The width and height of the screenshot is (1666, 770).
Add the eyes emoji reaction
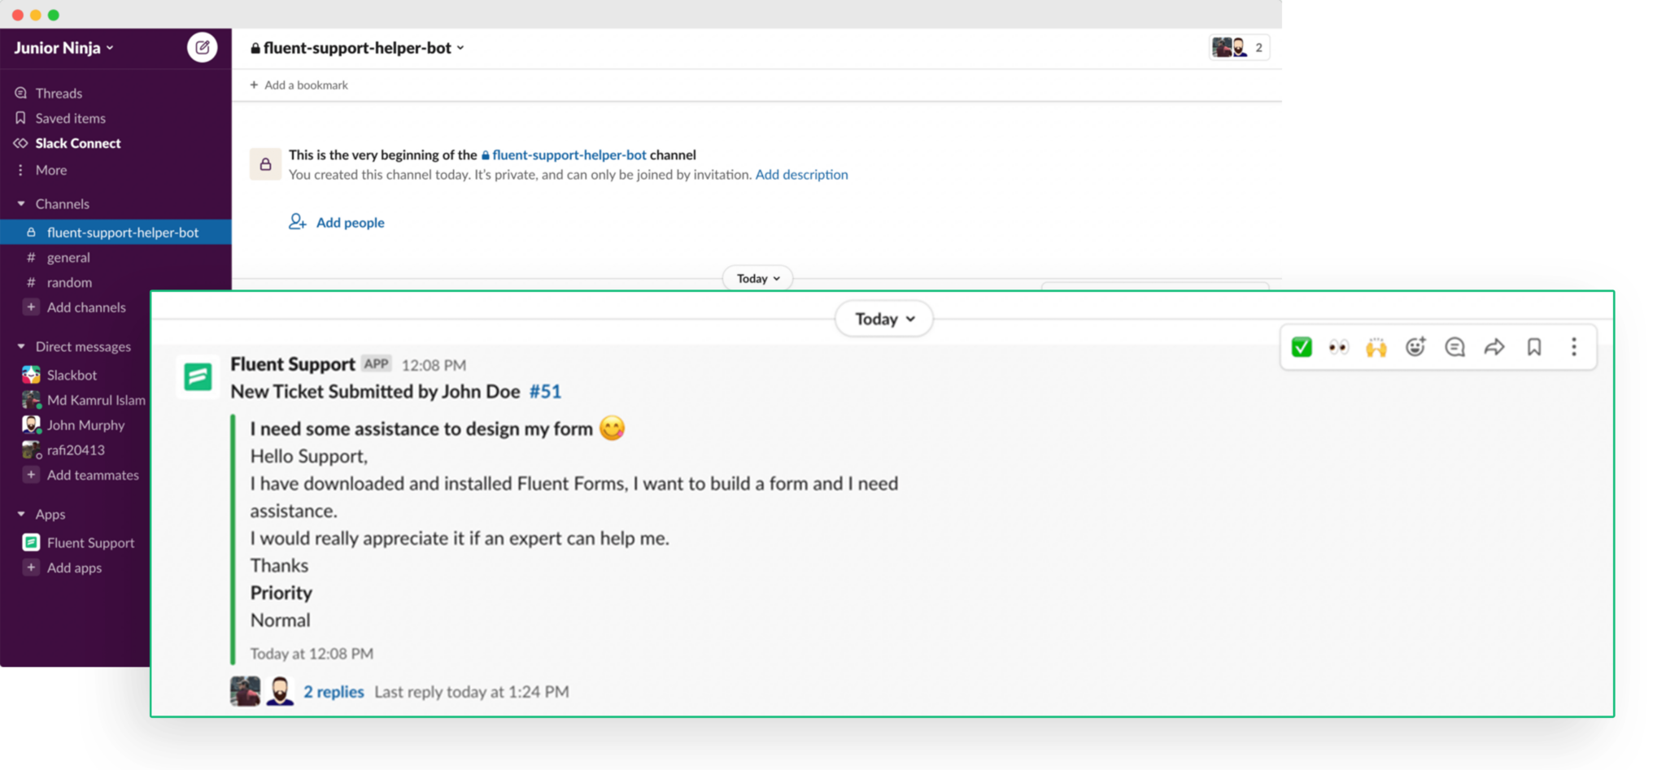1340,346
